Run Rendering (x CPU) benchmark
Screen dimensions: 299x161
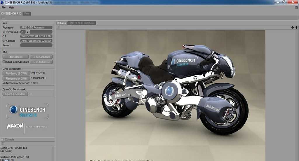click(16, 78)
